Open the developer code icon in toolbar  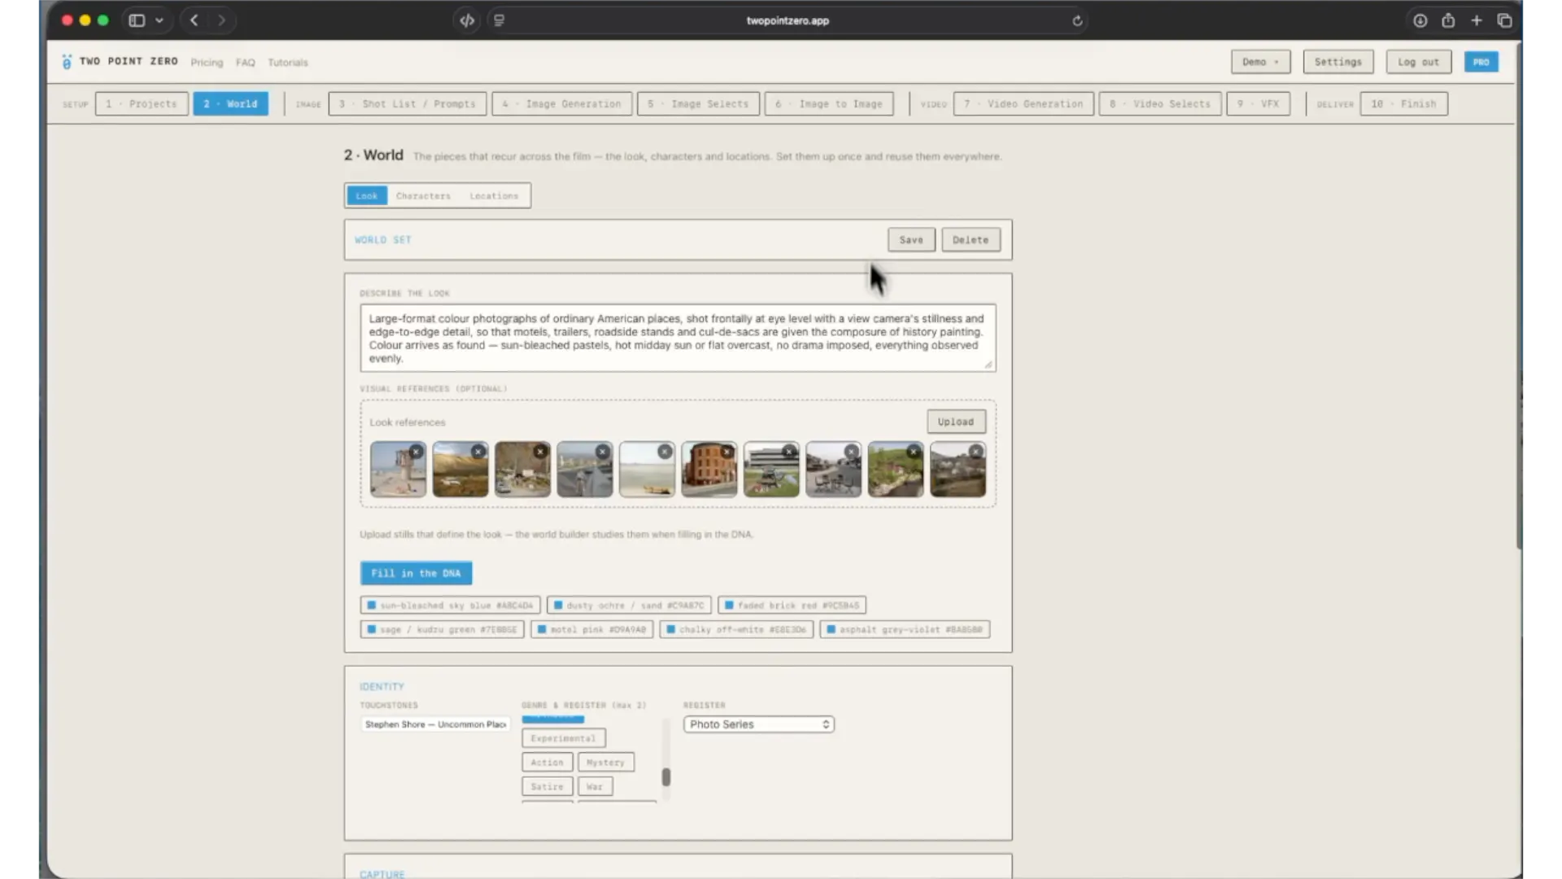[467, 20]
